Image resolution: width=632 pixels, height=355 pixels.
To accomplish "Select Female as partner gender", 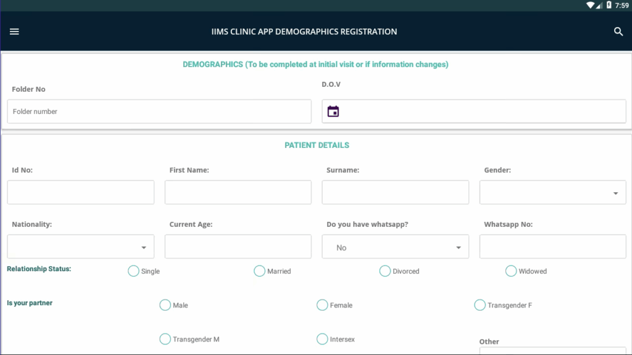I will pyautogui.click(x=322, y=305).
